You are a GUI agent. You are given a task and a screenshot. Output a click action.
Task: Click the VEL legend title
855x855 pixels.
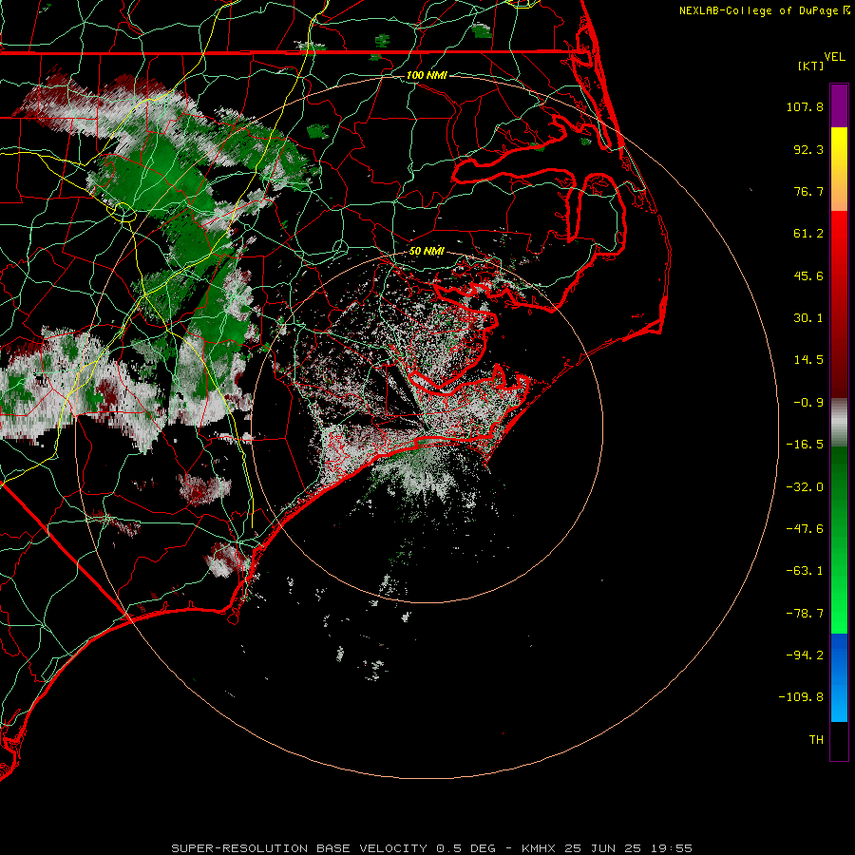pos(834,57)
